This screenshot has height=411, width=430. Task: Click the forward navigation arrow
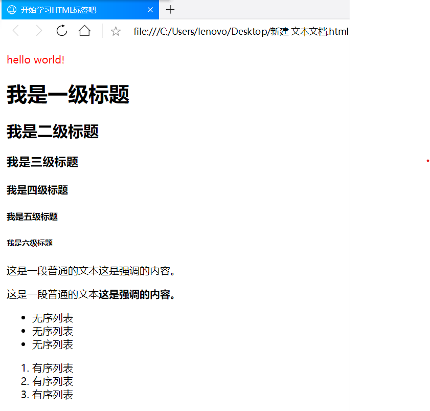[x=39, y=31]
